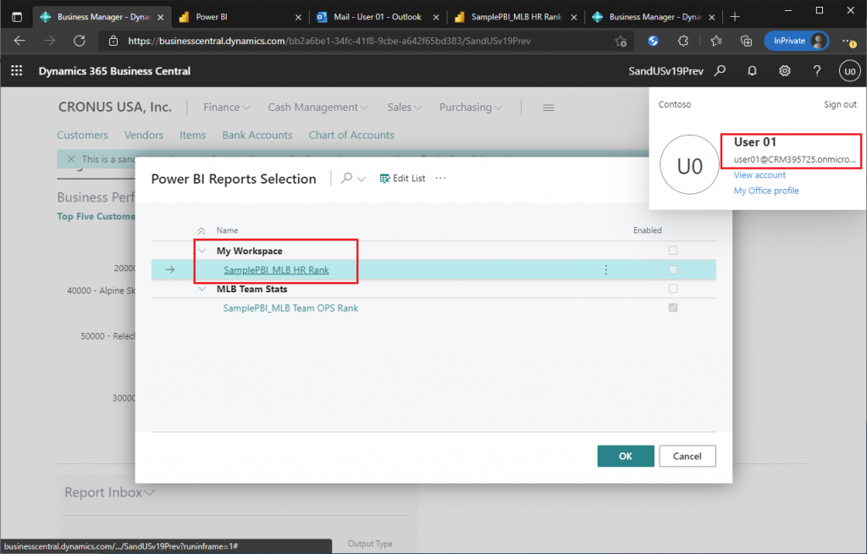This screenshot has height=554, width=867.
Task: Open Bank Accounts navigation link
Action: click(x=257, y=135)
